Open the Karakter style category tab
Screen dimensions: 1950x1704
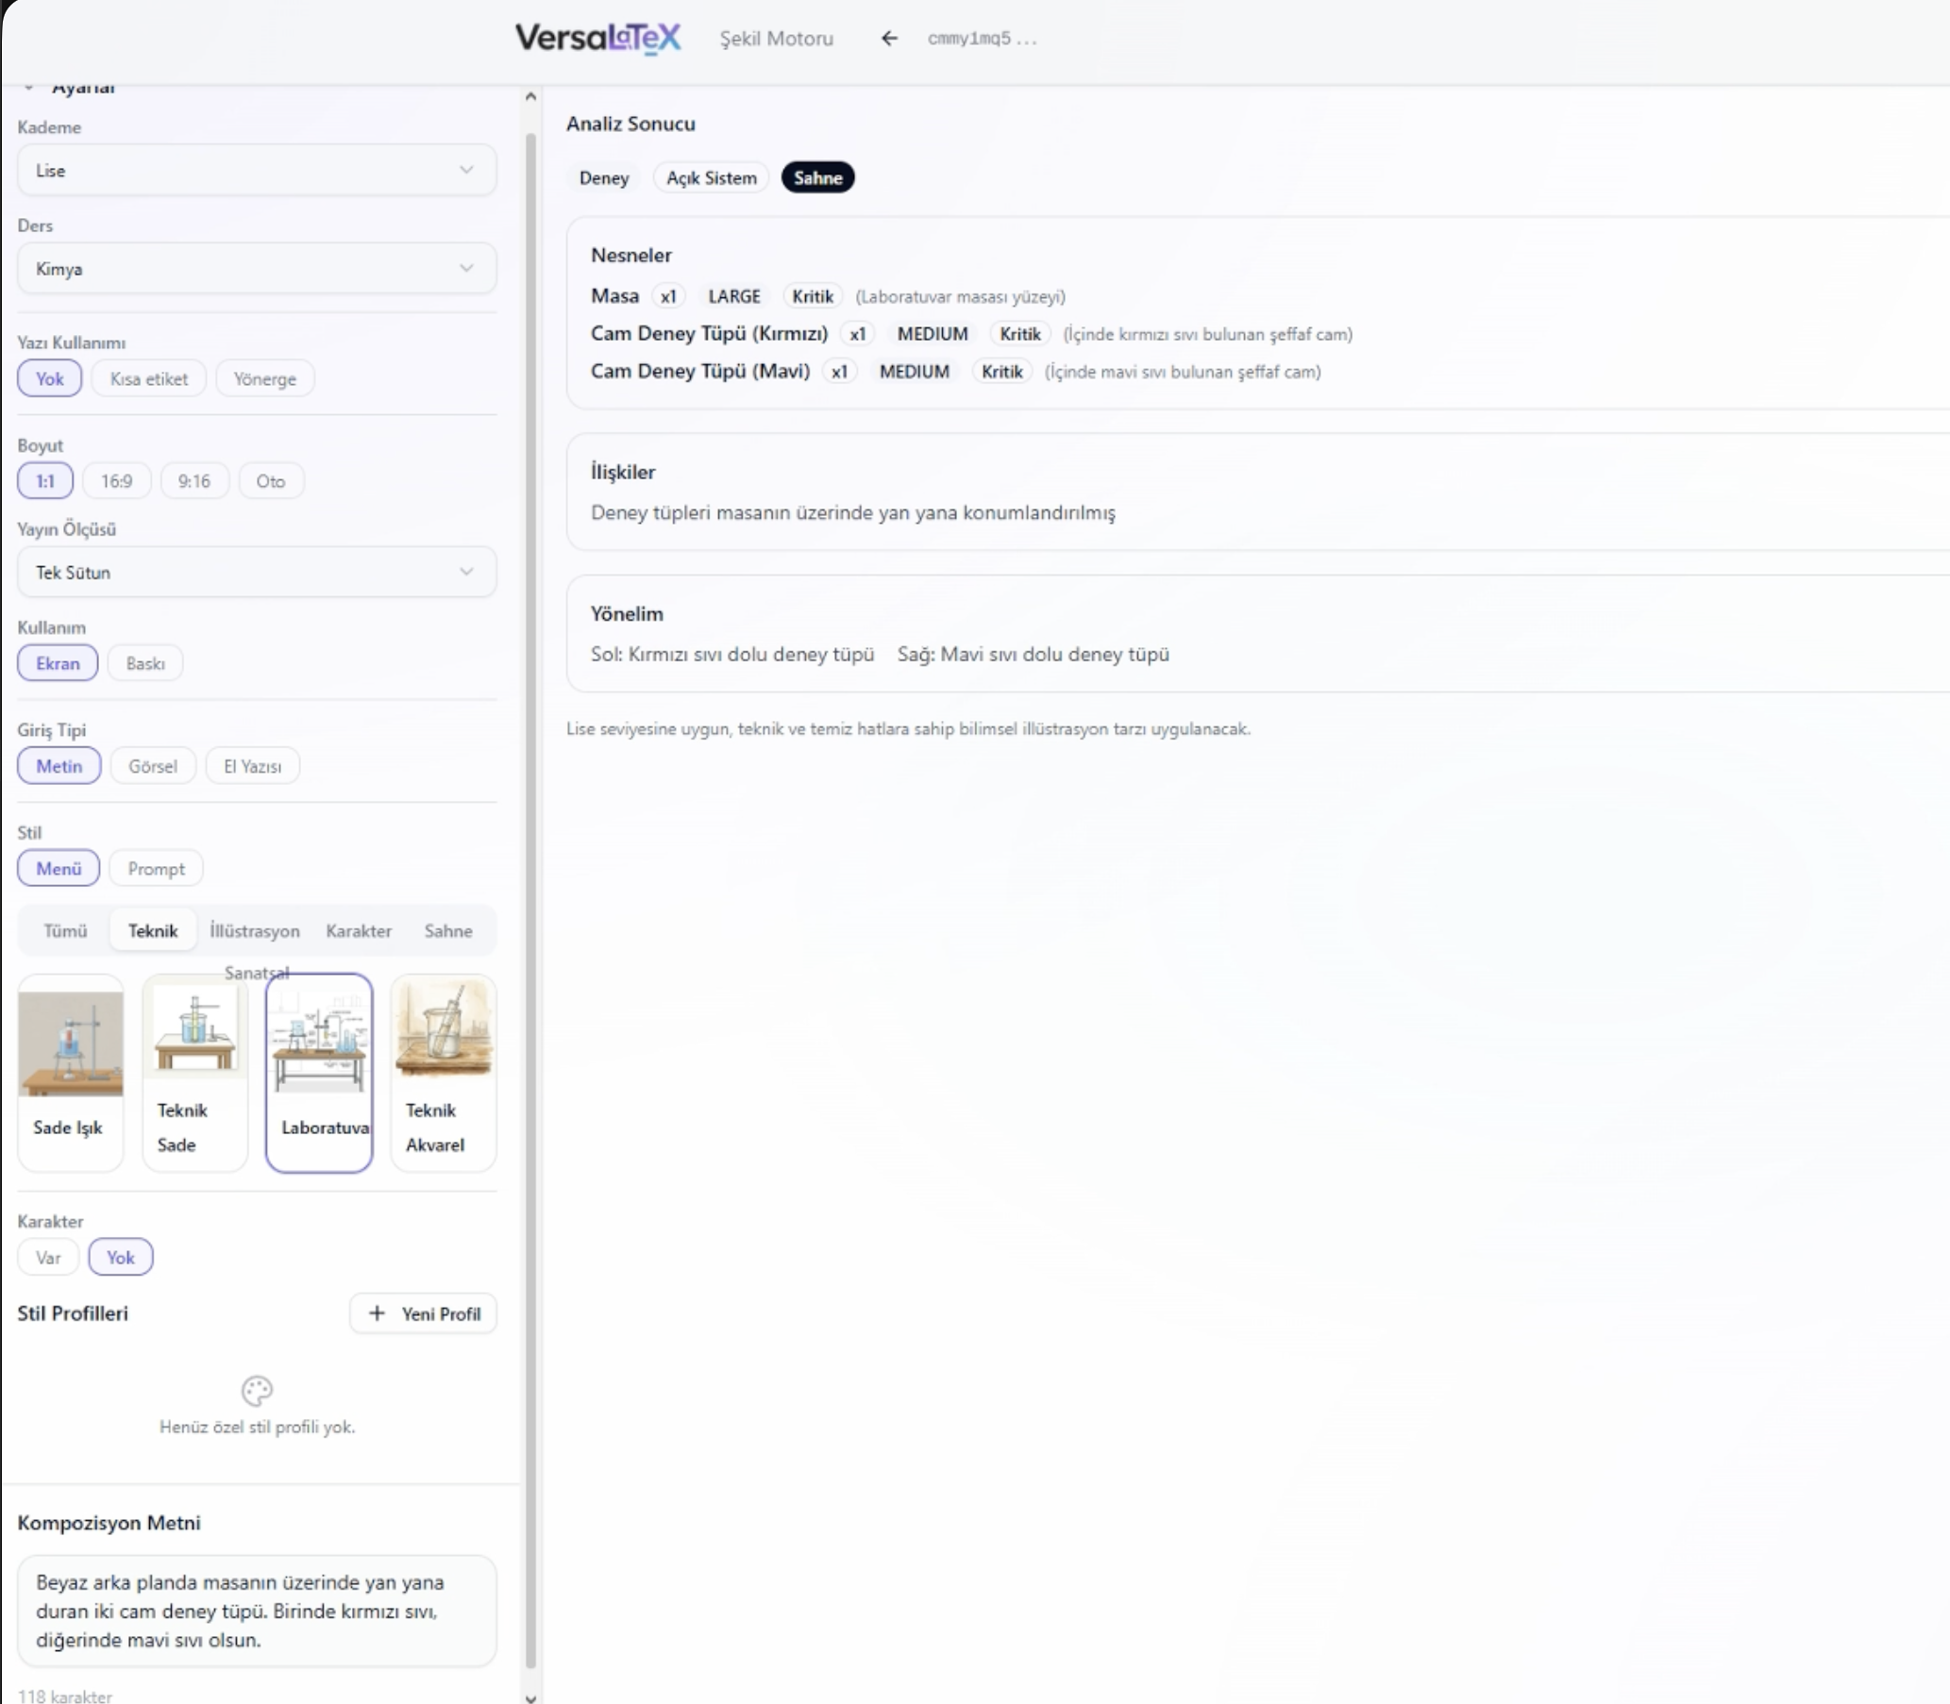(359, 931)
